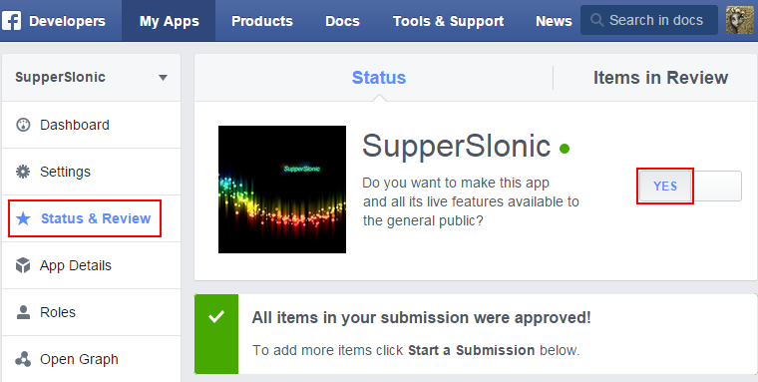Open the Dashboard gauge icon
Screen dimensions: 758x382
23,125
